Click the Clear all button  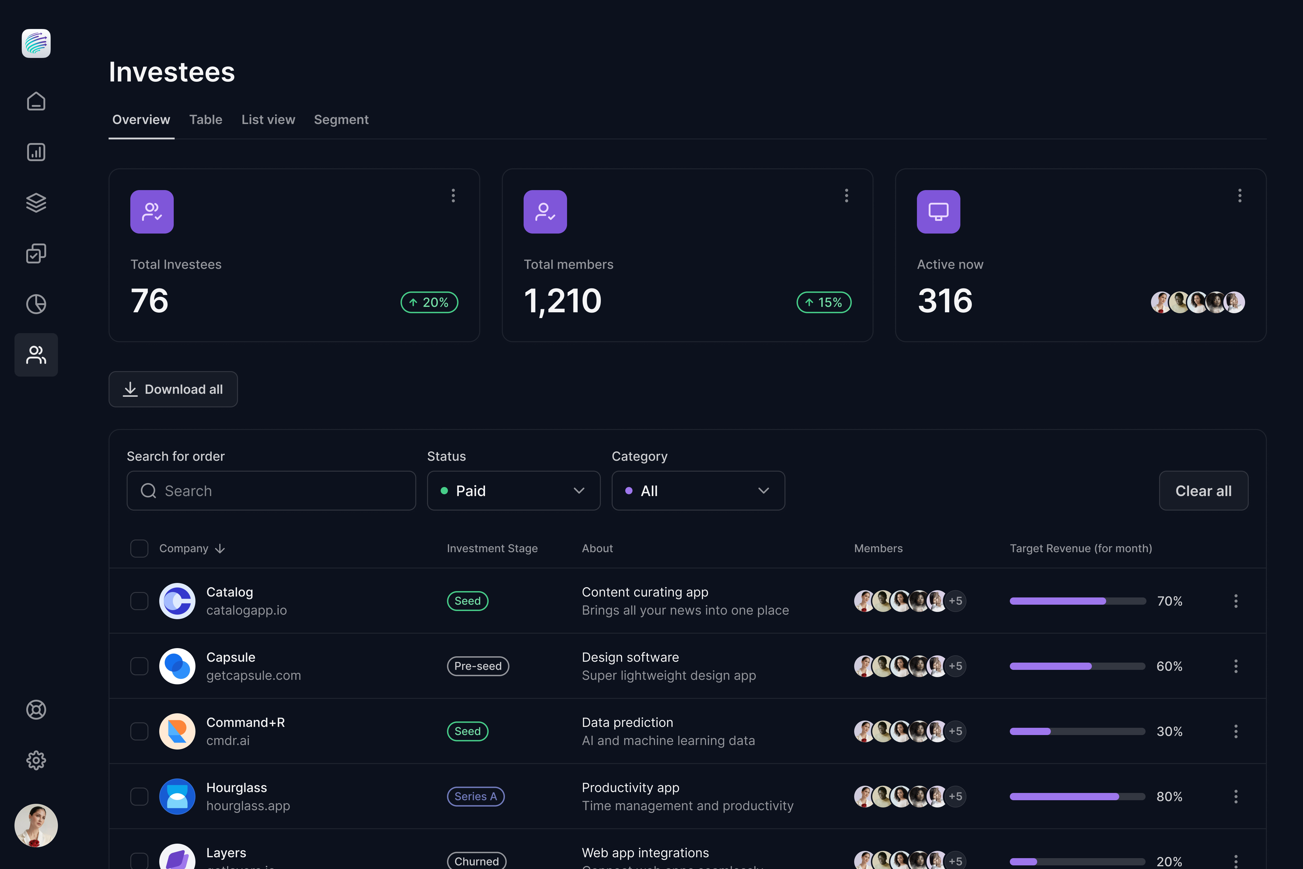(x=1203, y=491)
